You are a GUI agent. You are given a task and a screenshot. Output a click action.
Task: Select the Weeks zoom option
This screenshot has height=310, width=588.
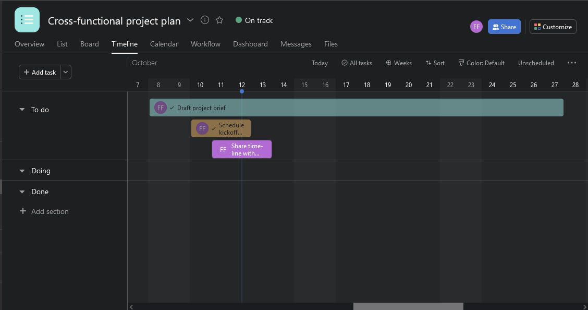(399, 63)
